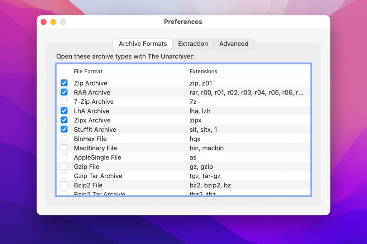367x244 pixels.
Task: Select the Archive Formats tab
Action: click(x=143, y=44)
